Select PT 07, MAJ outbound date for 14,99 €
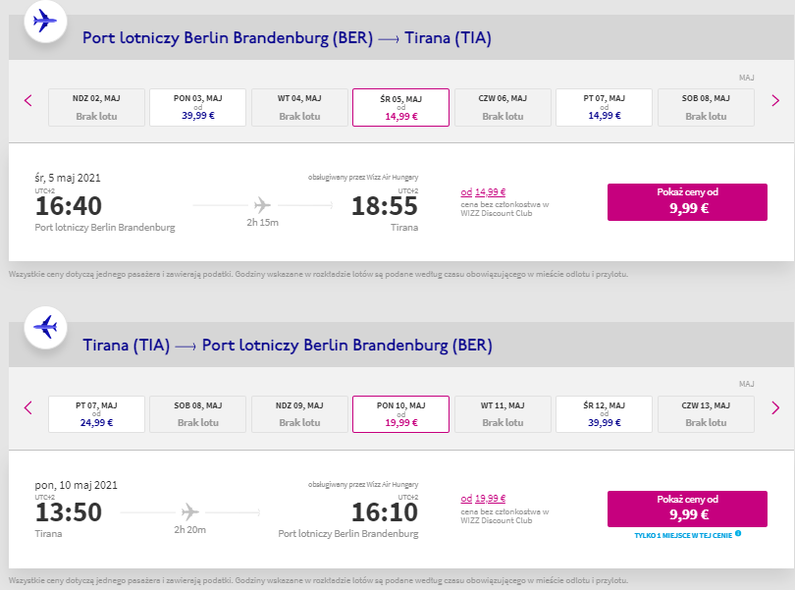 click(604, 108)
